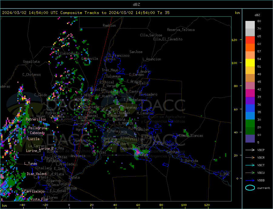Pick the dark purple 10 dBZ swatch
Image resolution: width=273 pixels, height=209 pixels.
tap(250, 138)
